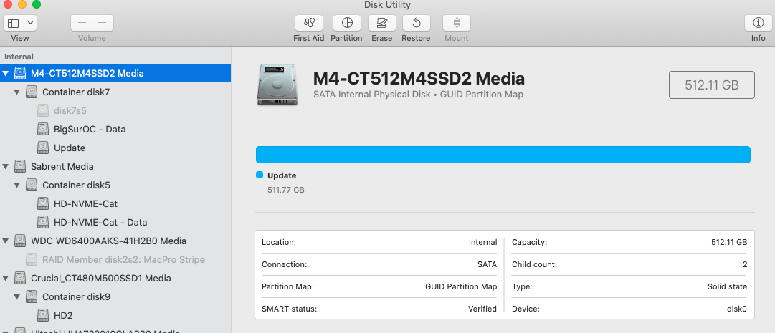The image size is (775, 333).
Task: Collapse the Hitachi Media disclosure triangle
Action: coord(6,331)
